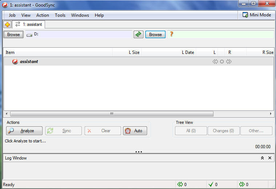Screen dimensions: 276x189
Task: Click the left folder path field D:
Action: (78, 34)
